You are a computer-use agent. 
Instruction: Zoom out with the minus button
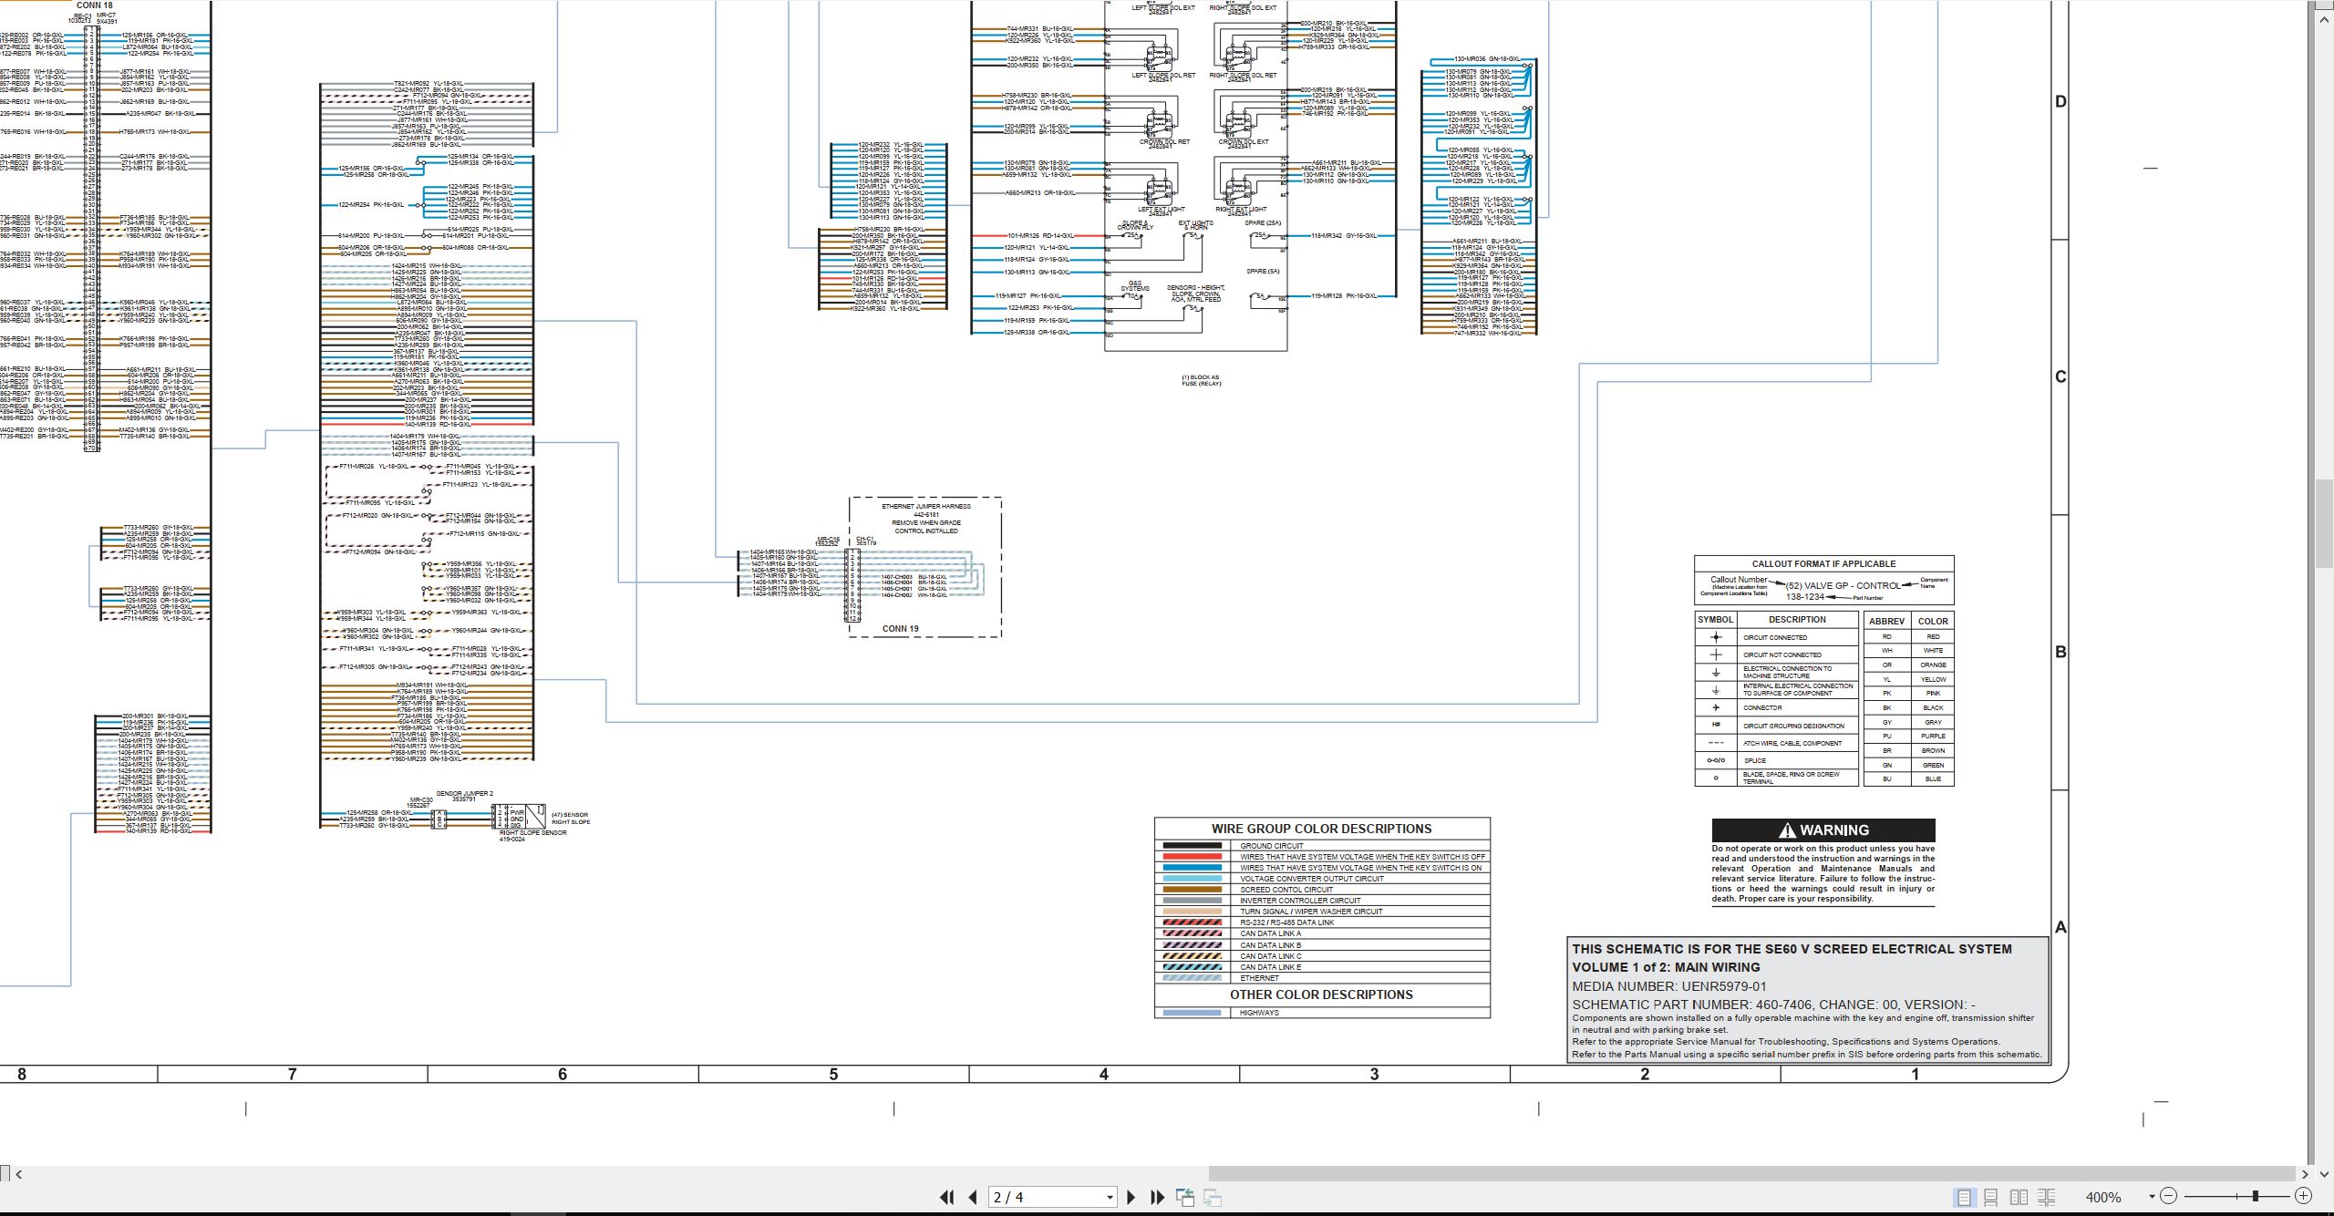point(2169,1196)
